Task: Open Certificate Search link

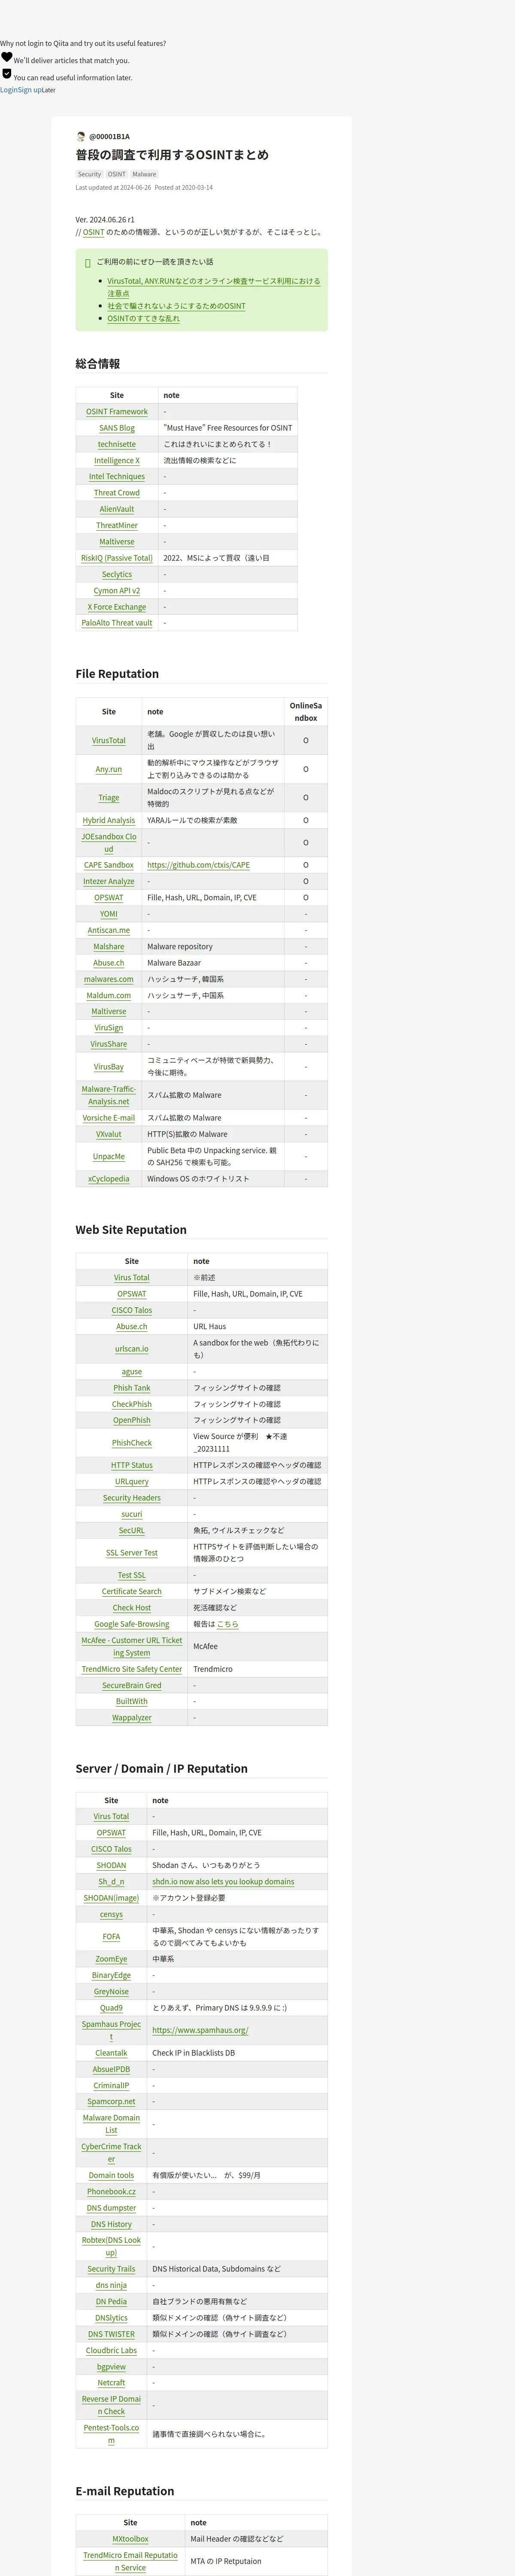Action: (x=132, y=1591)
